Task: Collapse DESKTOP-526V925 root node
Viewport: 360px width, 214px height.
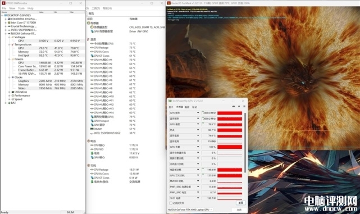Action: point(2,15)
